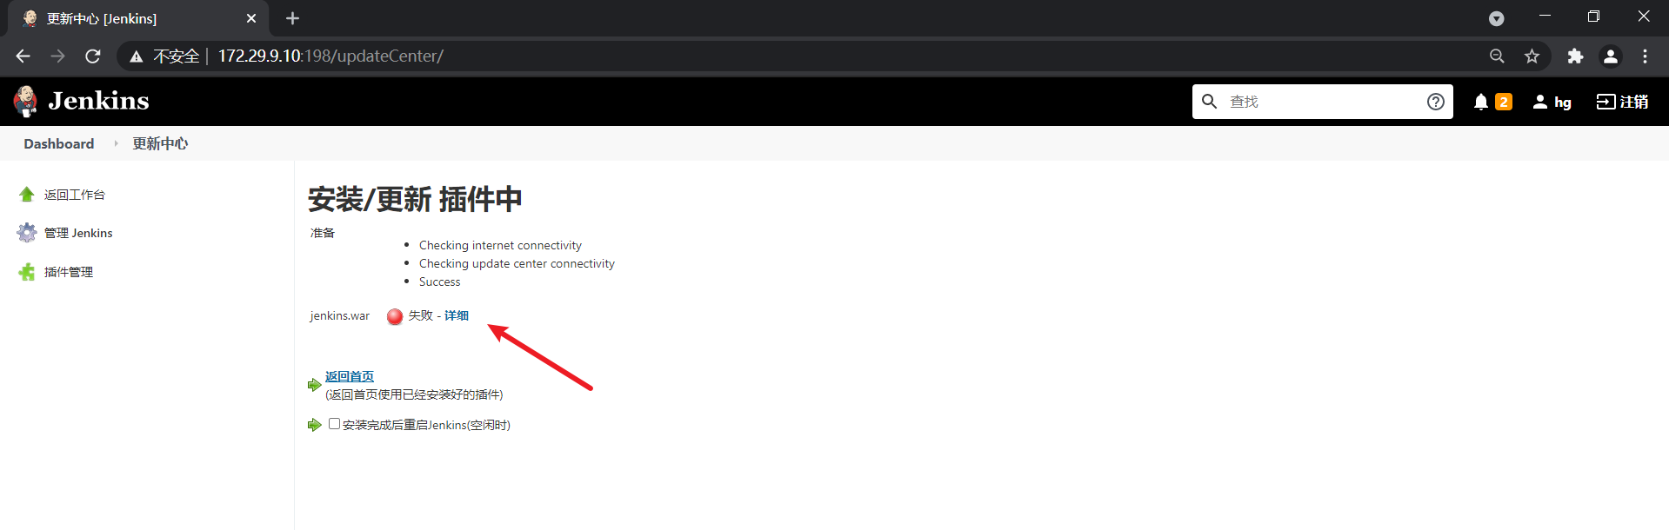This screenshot has width=1669, height=530.
Task: Open the 详细 failure details link
Action: (x=457, y=315)
